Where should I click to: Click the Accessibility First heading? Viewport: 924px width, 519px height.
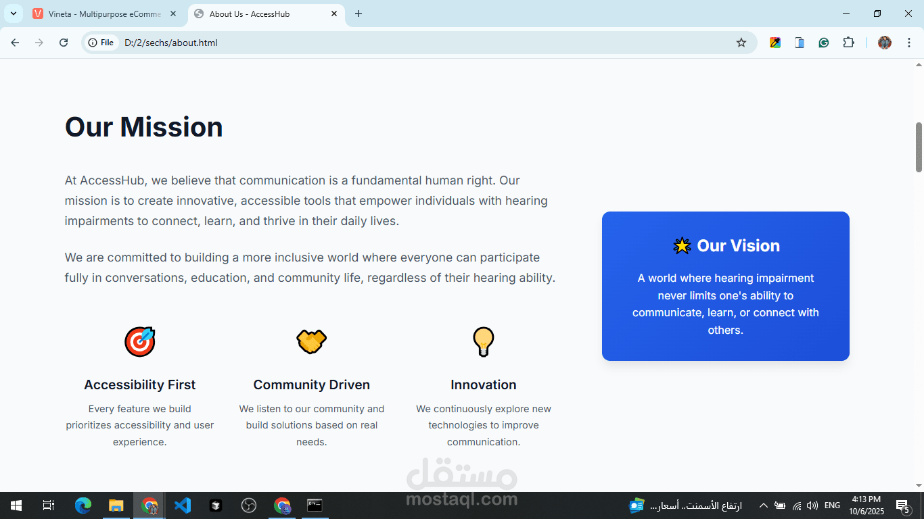140,385
